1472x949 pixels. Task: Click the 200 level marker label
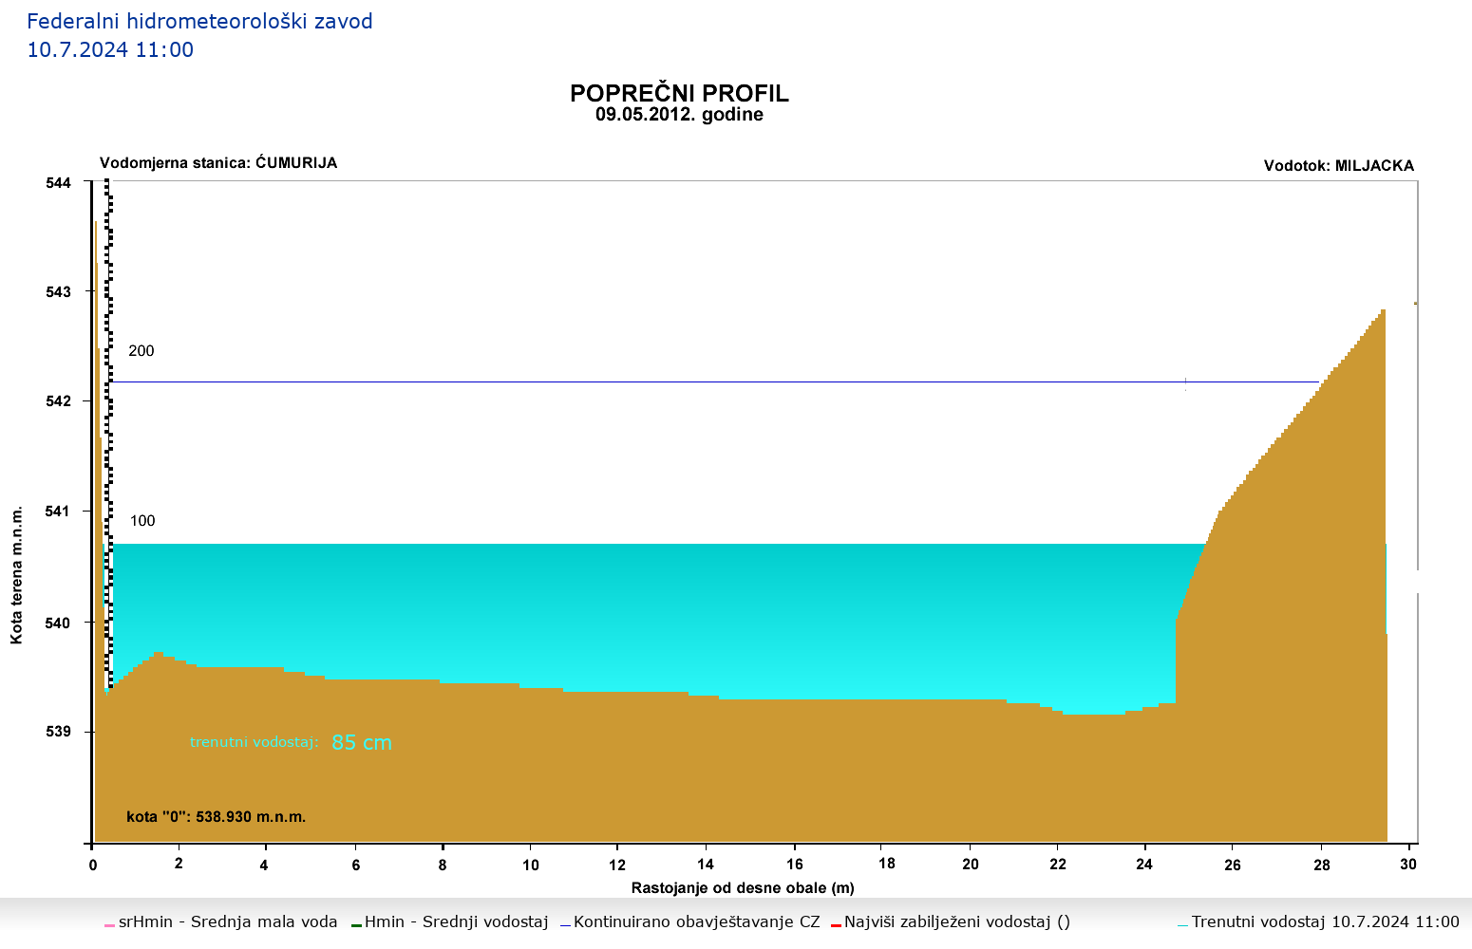point(142,351)
